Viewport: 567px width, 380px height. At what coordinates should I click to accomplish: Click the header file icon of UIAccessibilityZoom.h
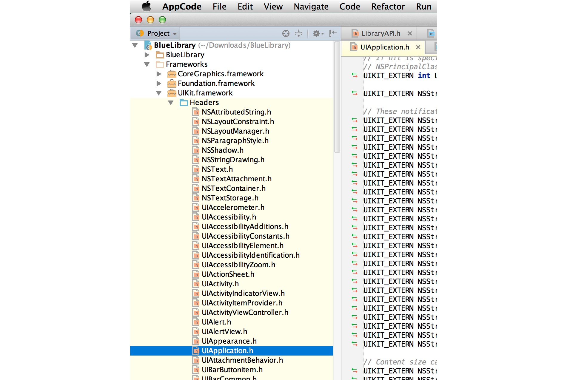point(196,265)
